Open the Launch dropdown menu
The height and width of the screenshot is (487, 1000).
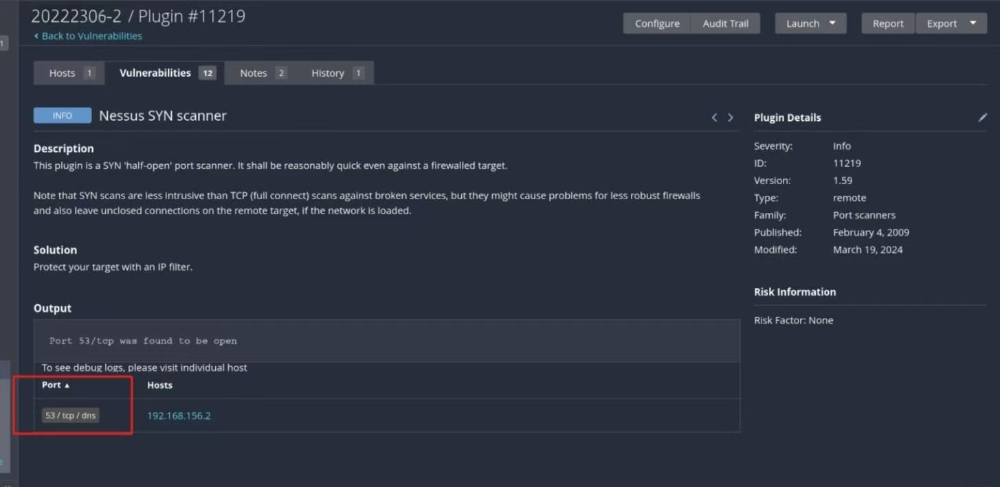(811, 23)
